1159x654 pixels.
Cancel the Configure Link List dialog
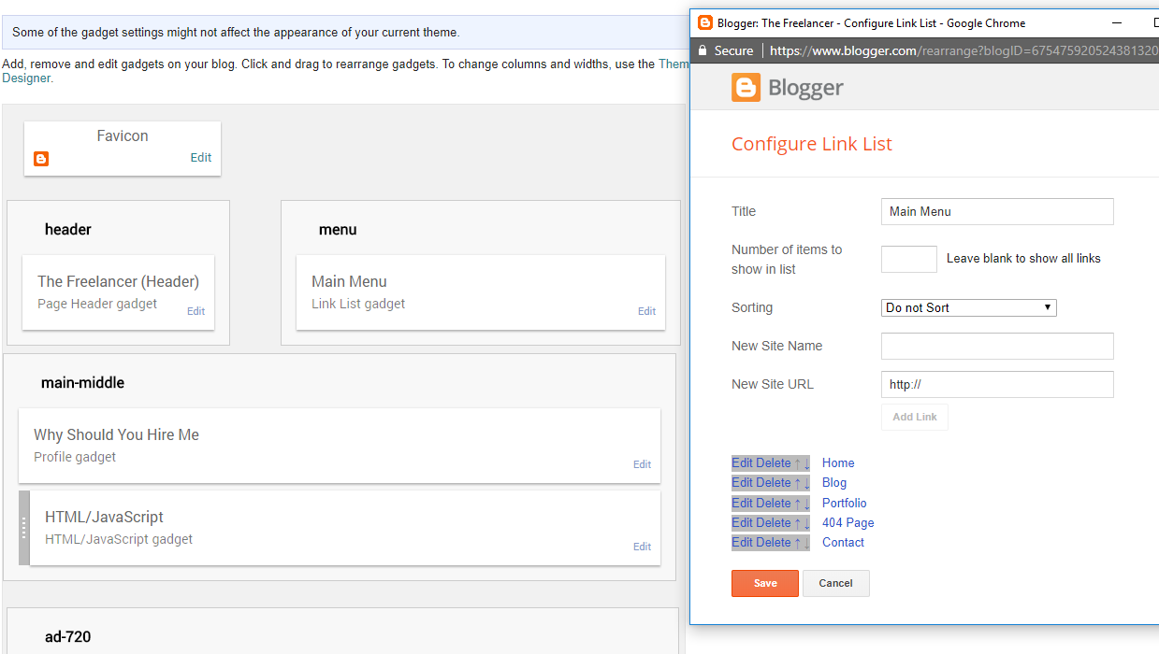click(835, 583)
